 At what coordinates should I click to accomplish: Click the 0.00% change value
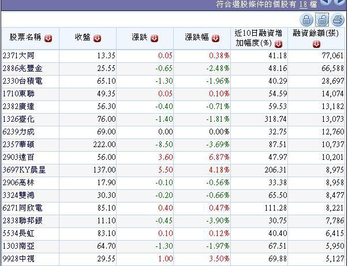click(219, 132)
